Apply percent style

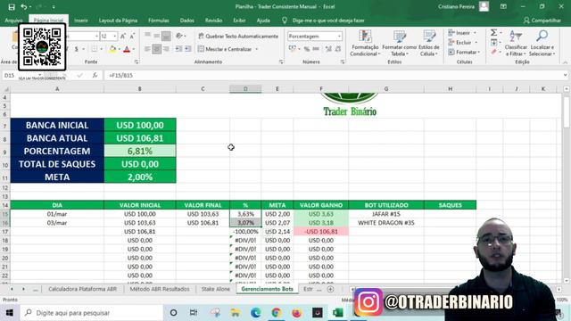tap(307, 49)
